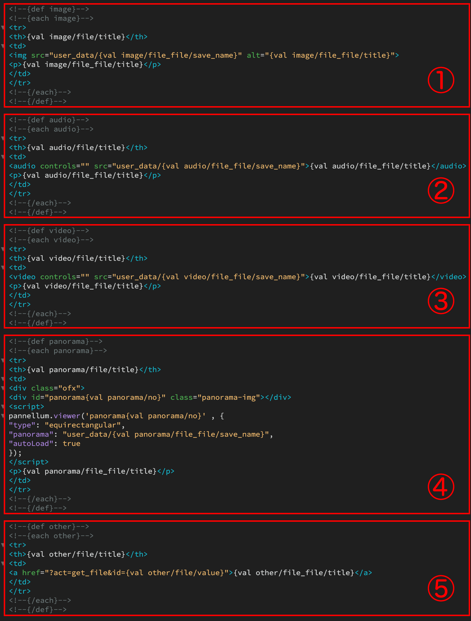Click the "<!--{each other}-->" comment line

pyautogui.click(x=51, y=536)
